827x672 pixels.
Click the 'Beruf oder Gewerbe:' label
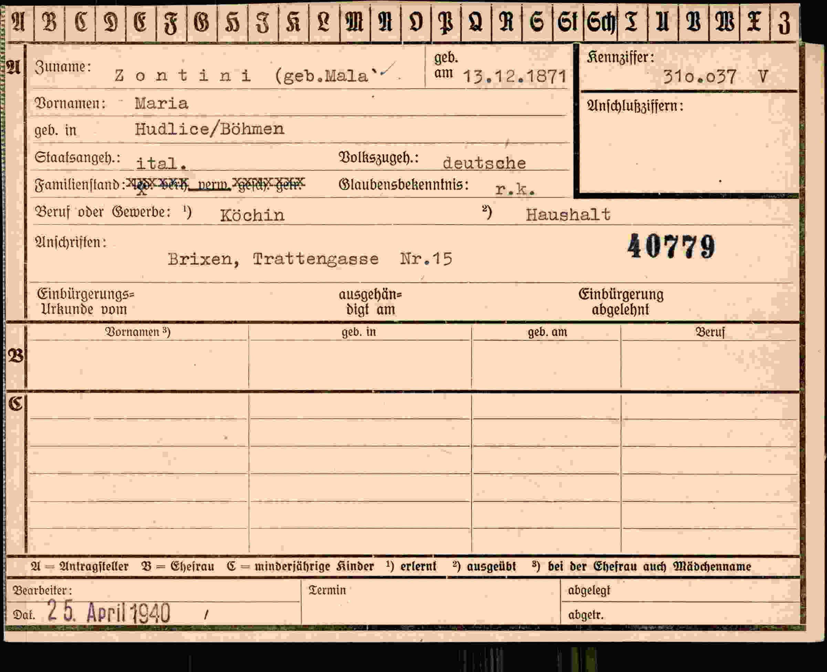coord(103,212)
